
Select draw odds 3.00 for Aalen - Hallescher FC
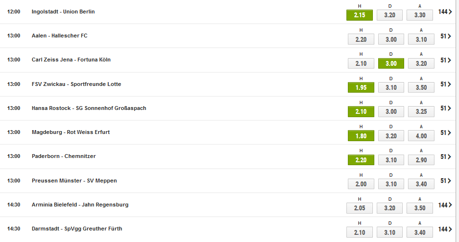click(x=391, y=39)
